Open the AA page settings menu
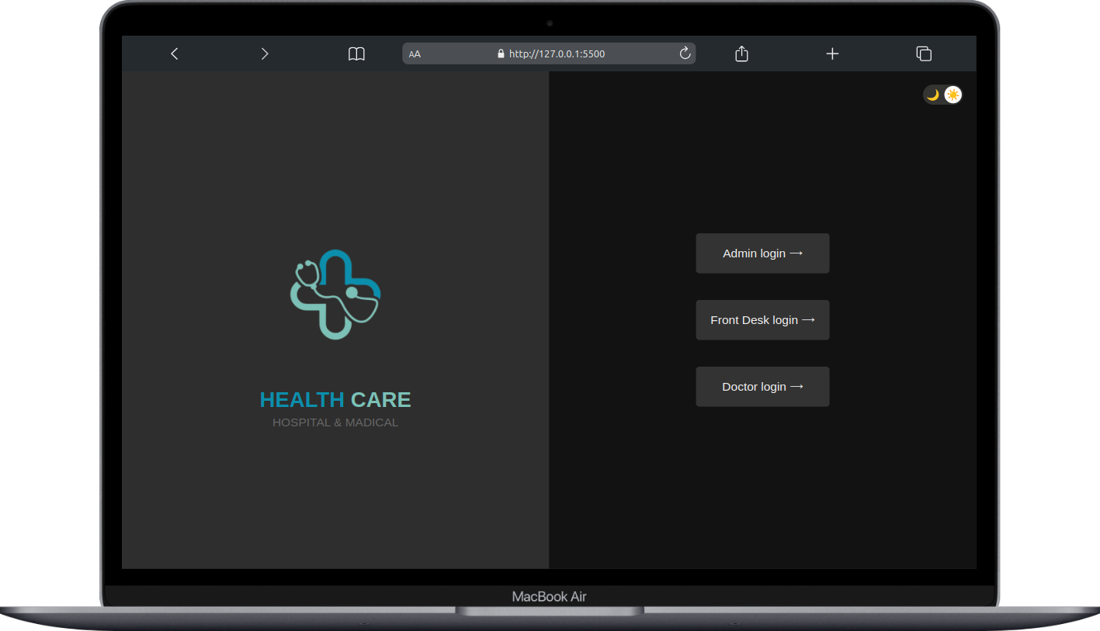 tap(415, 53)
